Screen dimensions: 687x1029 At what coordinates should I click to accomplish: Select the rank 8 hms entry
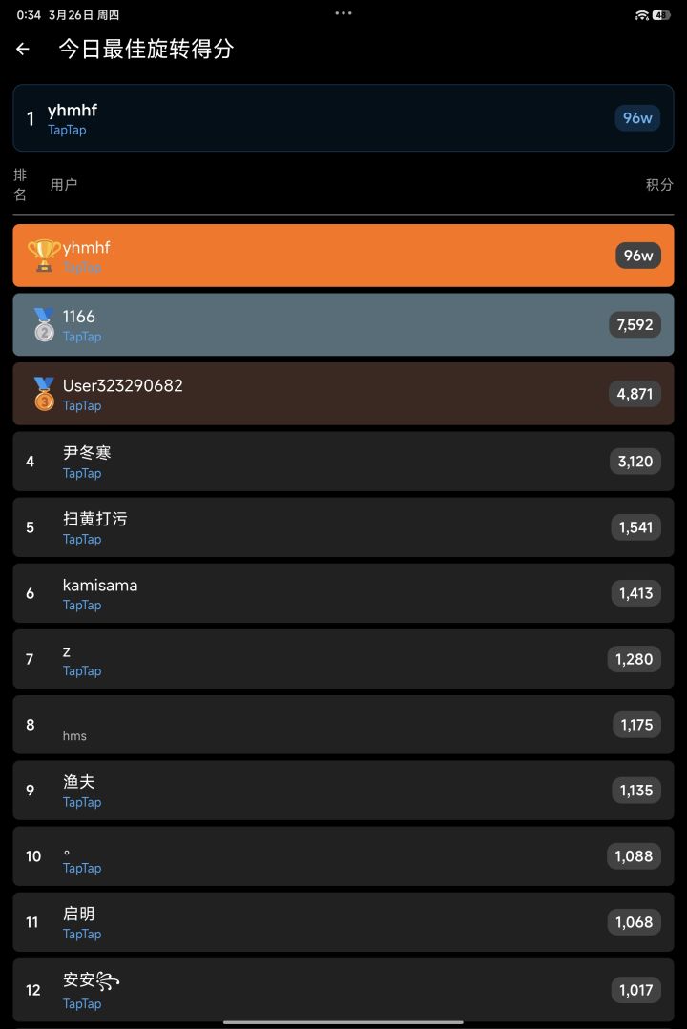coord(343,725)
